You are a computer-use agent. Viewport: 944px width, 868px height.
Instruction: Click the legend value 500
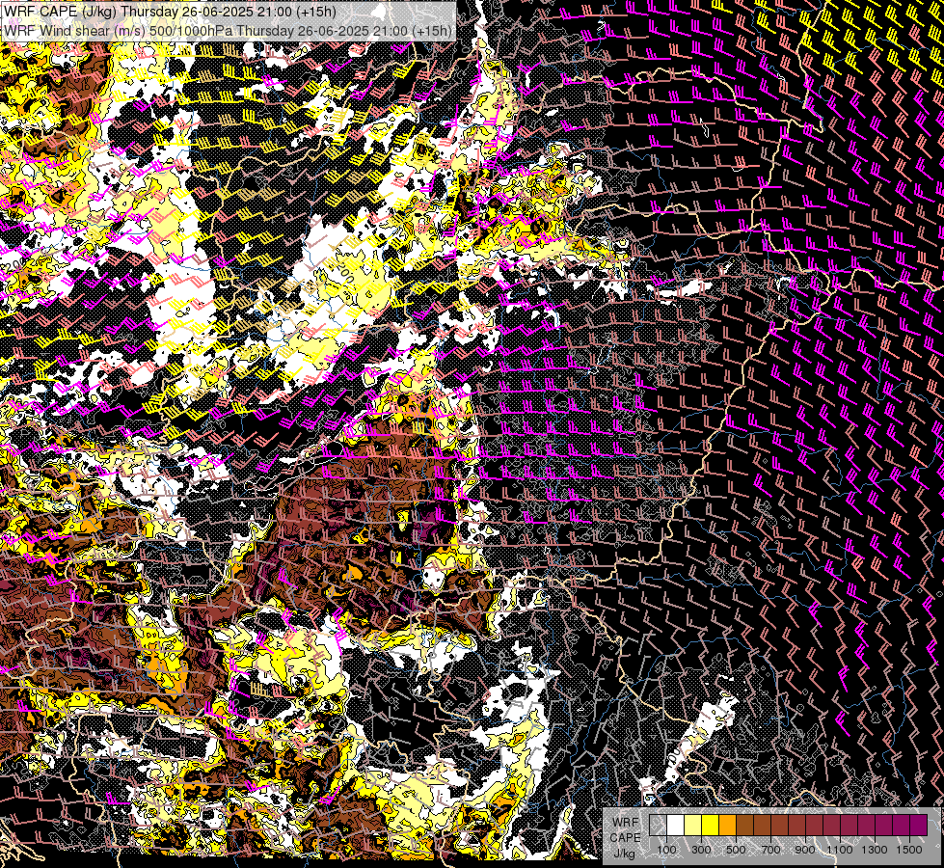tap(736, 850)
